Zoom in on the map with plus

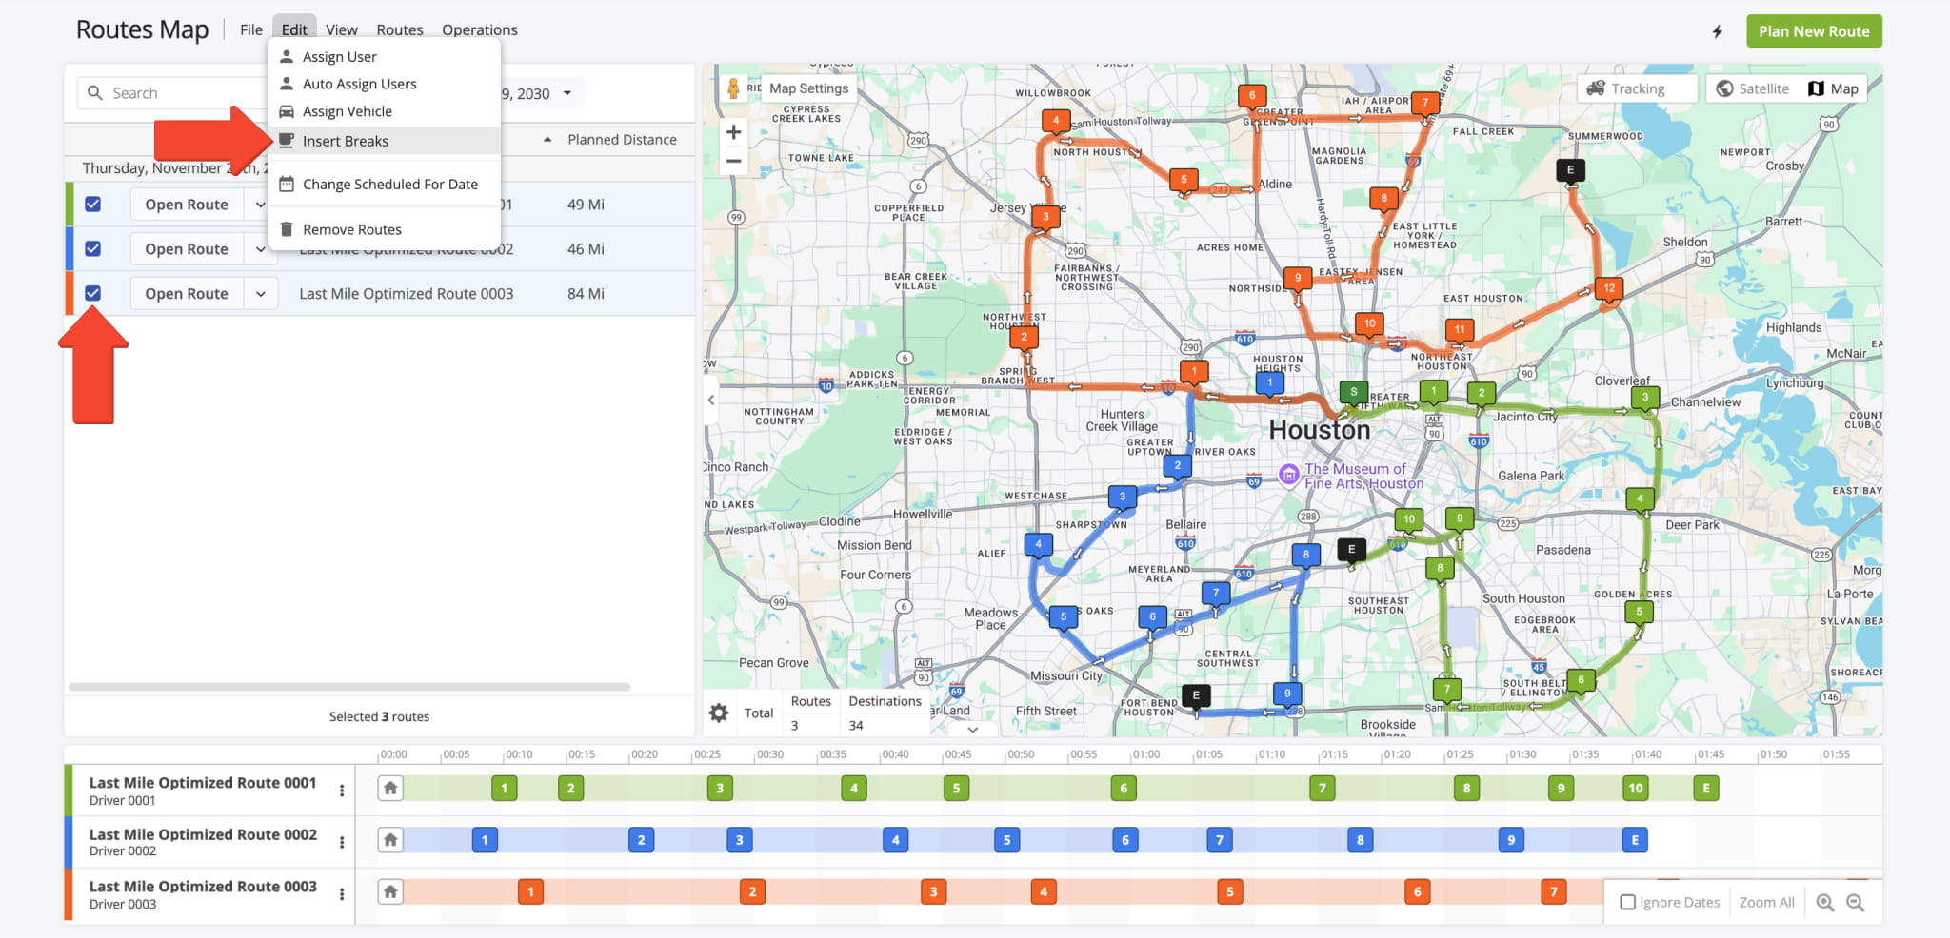(x=733, y=132)
